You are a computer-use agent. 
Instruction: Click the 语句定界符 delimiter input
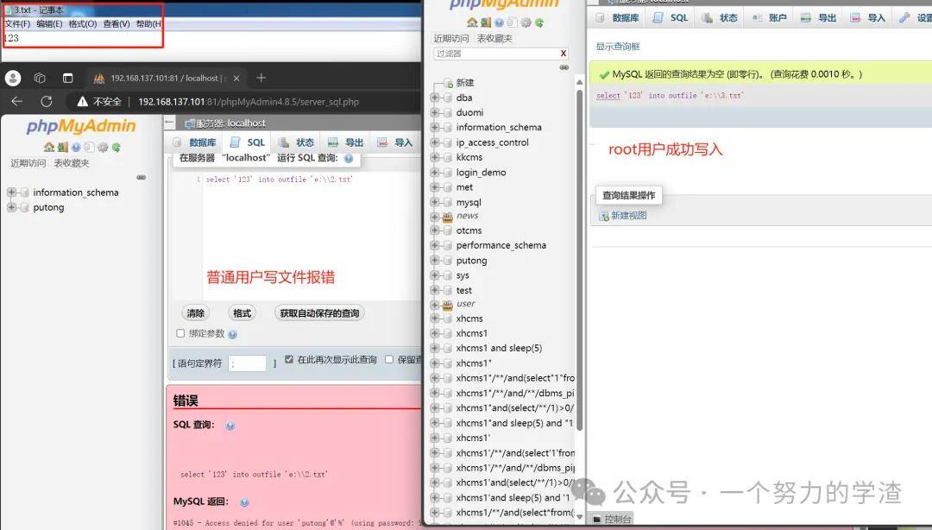(248, 363)
